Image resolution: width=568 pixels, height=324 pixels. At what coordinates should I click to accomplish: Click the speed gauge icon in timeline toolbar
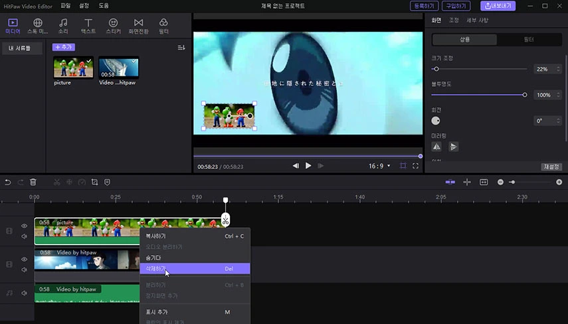pos(82,182)
